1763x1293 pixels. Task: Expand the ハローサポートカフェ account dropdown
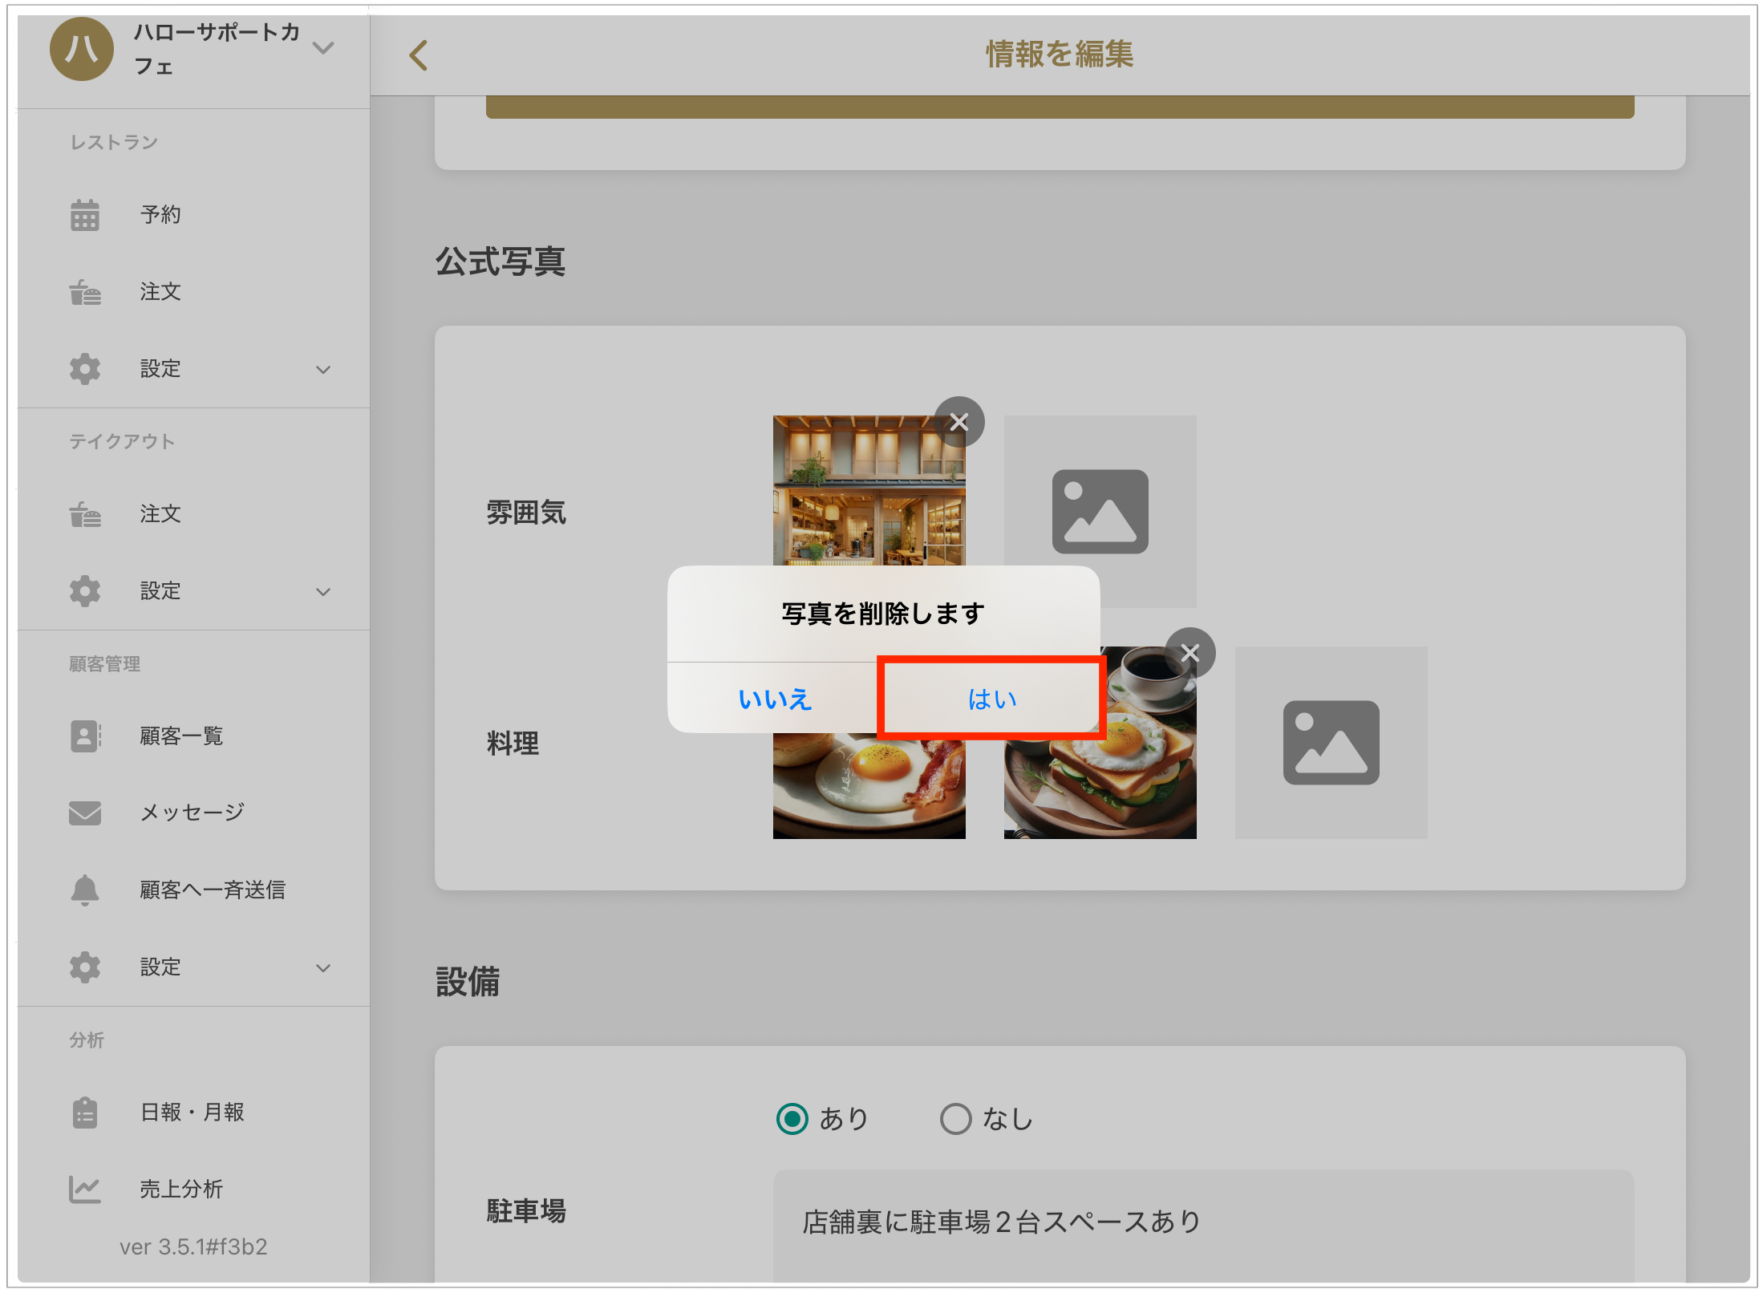coord(323,48)
